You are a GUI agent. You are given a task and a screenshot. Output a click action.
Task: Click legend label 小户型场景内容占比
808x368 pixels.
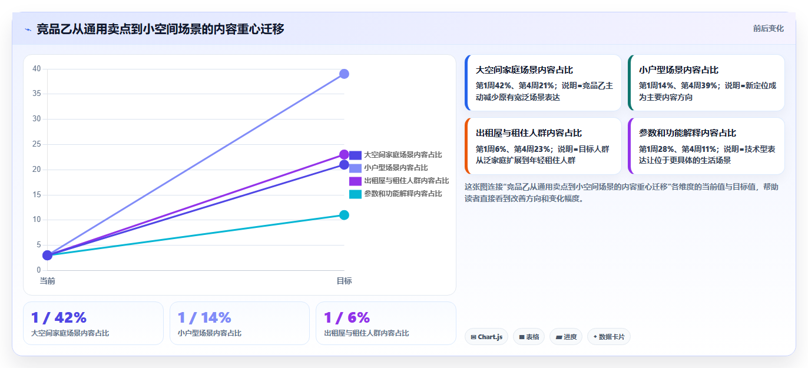tap(396, 168)
